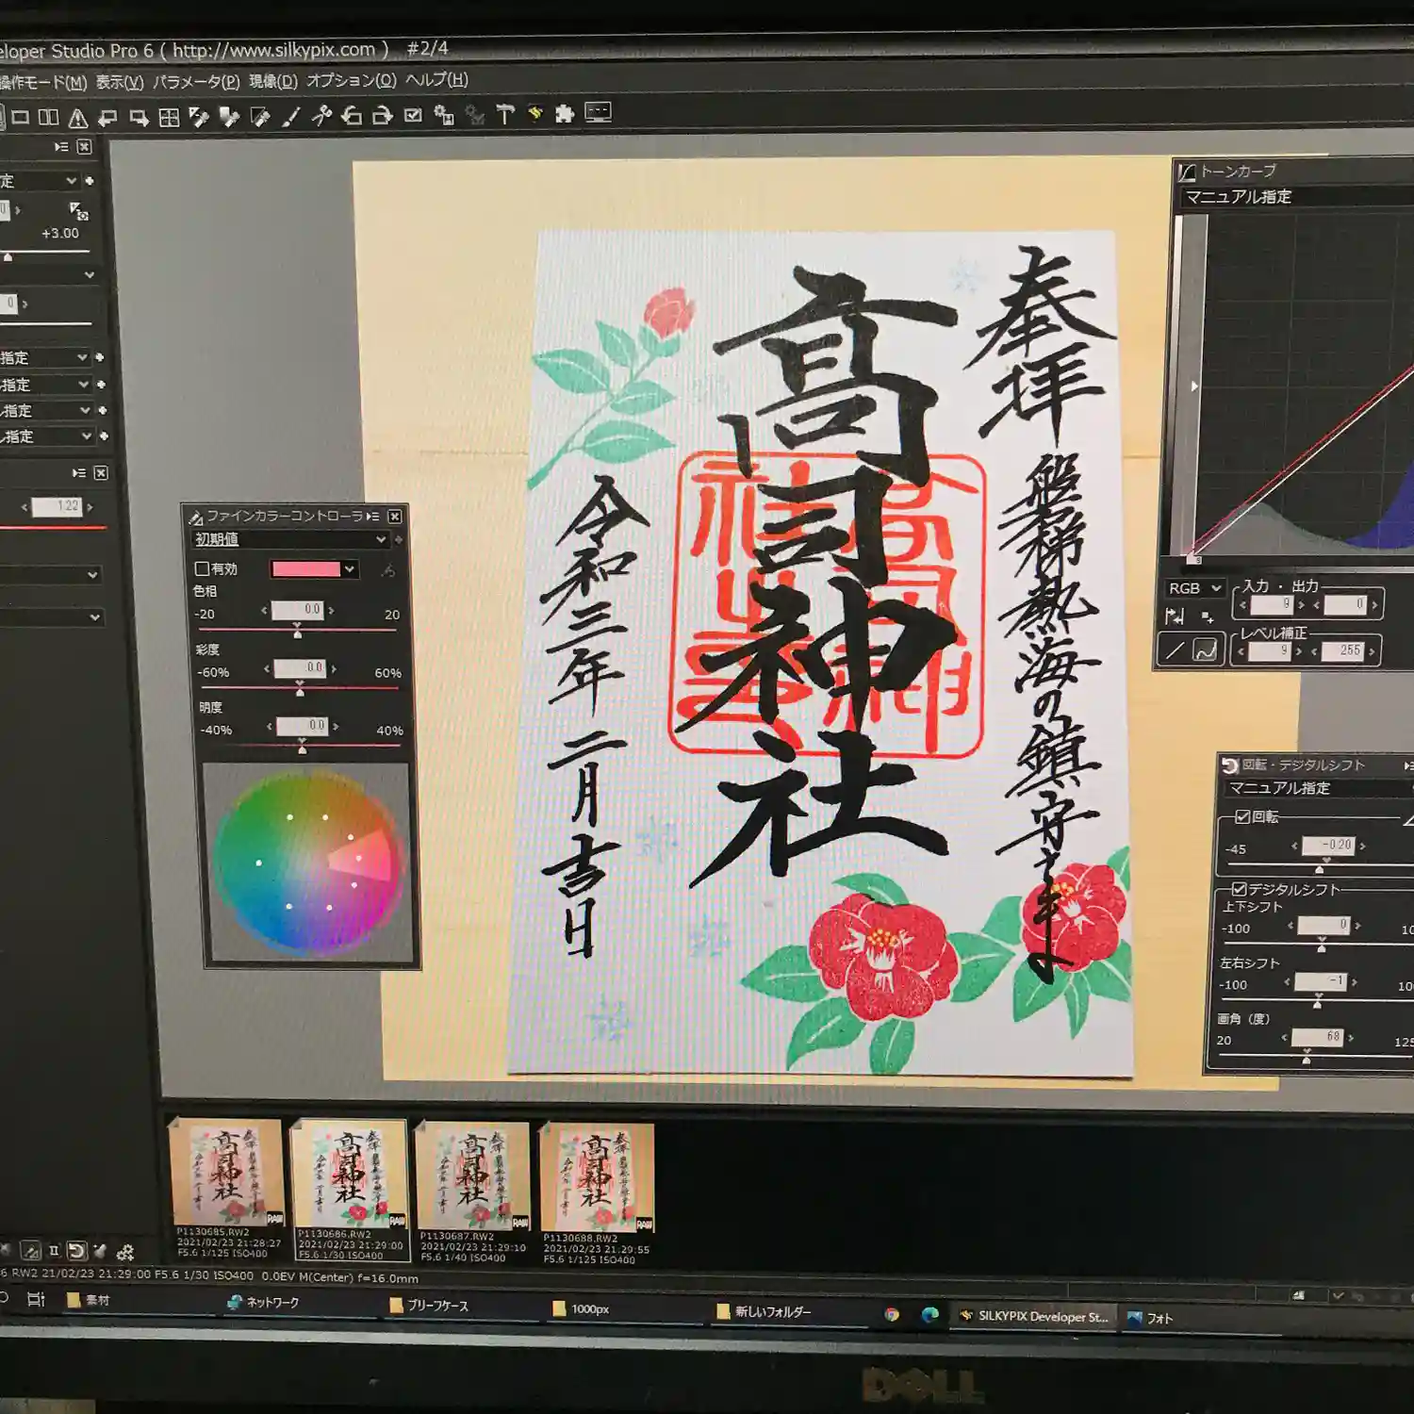This screenshot has height=1414, width=1414.
Task: Select smooth curve mode in tone curve panel
Action: 1206,650
